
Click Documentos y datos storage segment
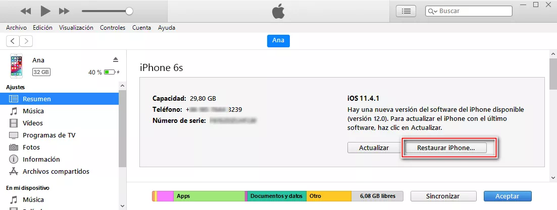[x=277, y=196]
